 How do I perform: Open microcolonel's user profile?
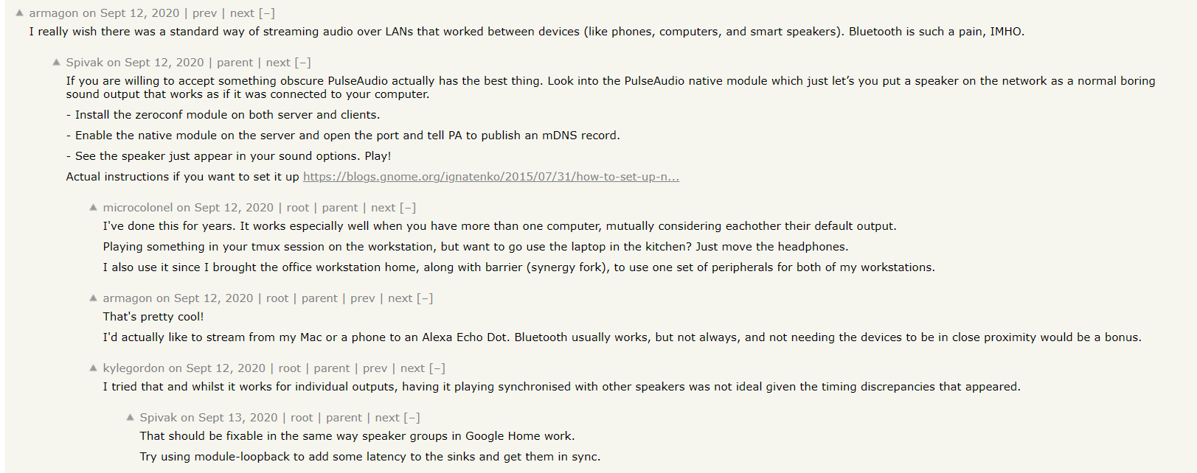(137, 208)
